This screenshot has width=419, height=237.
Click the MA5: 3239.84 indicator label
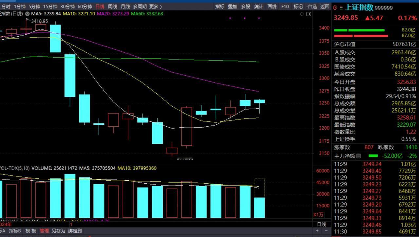[46, 14]
